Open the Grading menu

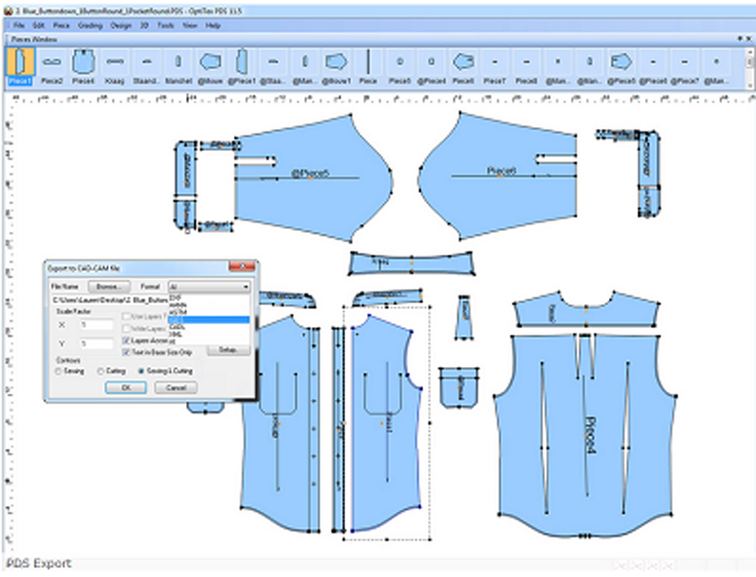90,25
